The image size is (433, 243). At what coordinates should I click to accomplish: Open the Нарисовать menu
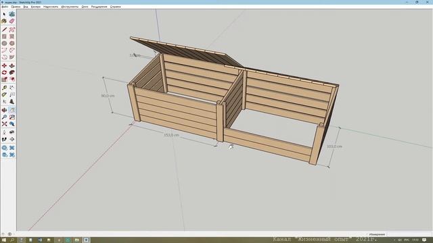coord(51,7)
